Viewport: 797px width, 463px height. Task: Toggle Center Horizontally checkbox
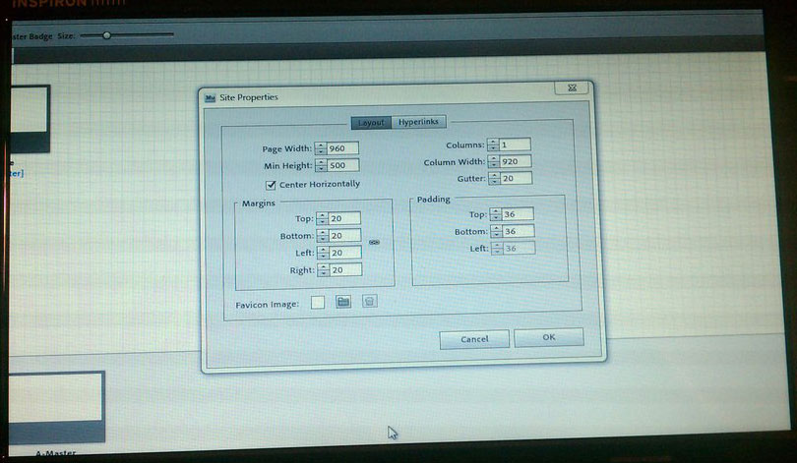click(271, 185)
